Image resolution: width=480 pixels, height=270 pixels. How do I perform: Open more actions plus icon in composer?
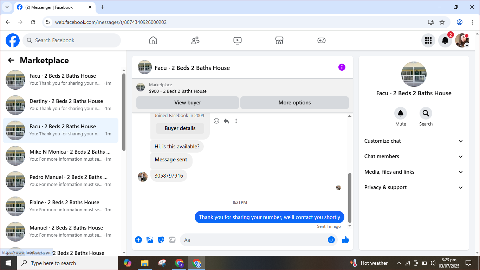coord(138,240)
